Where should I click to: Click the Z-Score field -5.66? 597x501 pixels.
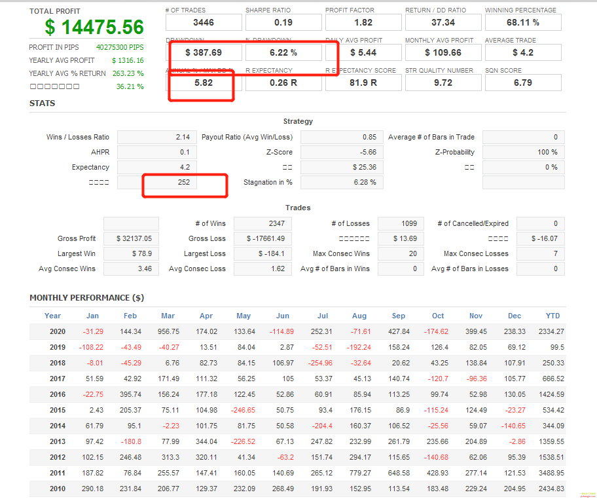pyautogui.click(x=342, y=152)
